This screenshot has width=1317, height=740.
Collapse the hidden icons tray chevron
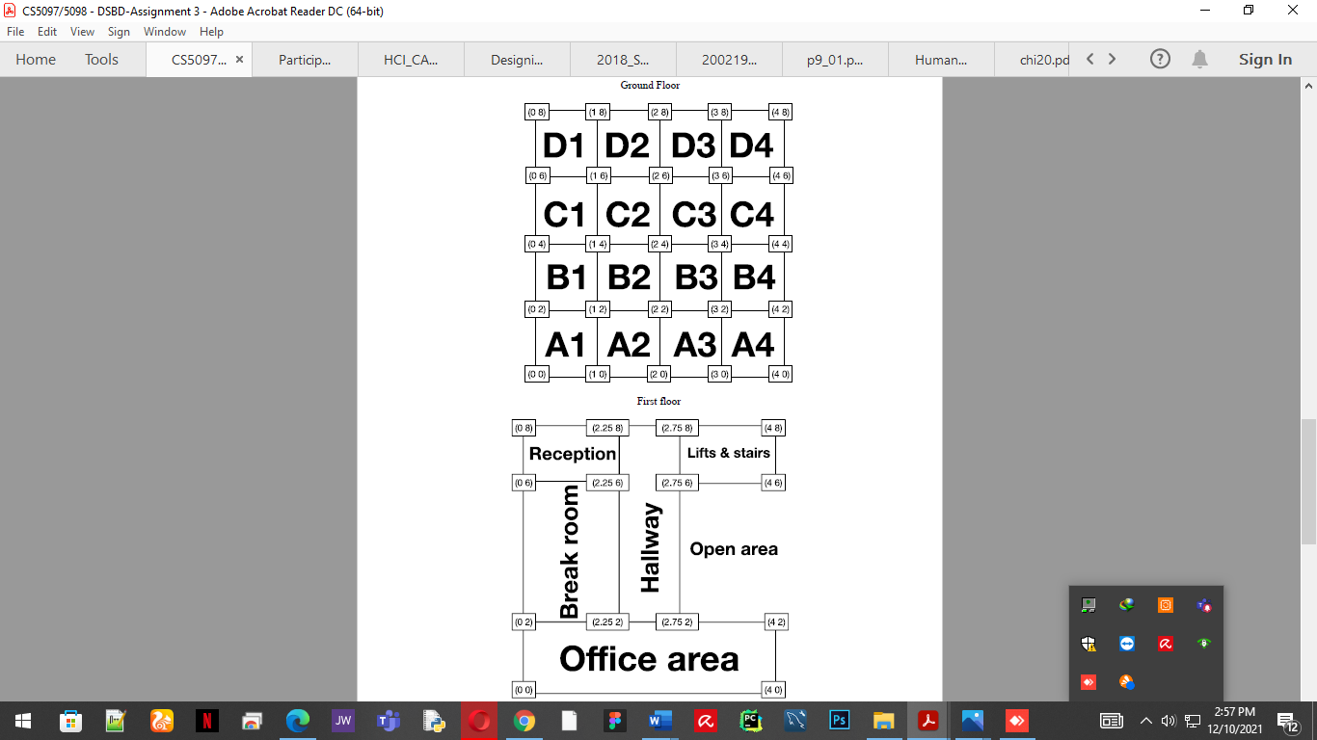pos(1146,721)
